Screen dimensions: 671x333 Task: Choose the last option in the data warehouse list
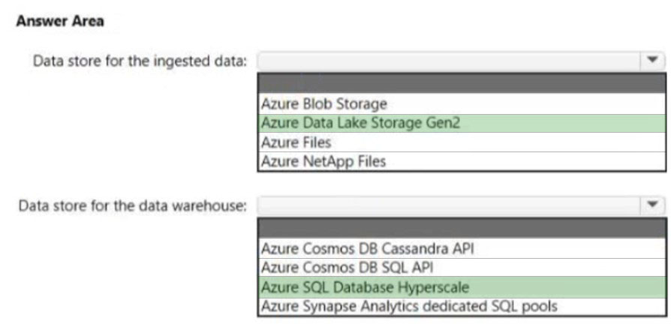click(462, 306)
